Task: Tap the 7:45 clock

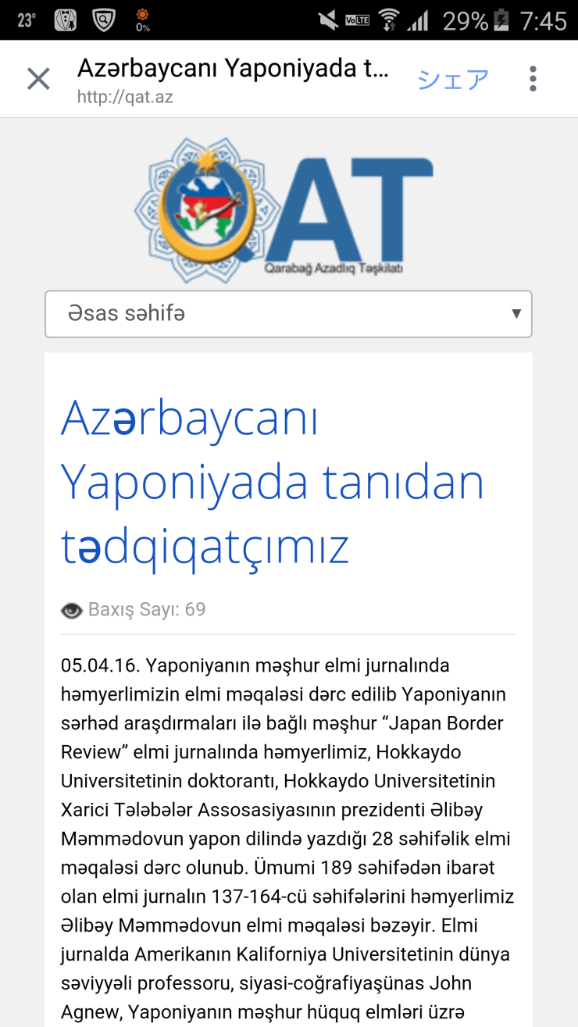Action: [x=543, y=20]
